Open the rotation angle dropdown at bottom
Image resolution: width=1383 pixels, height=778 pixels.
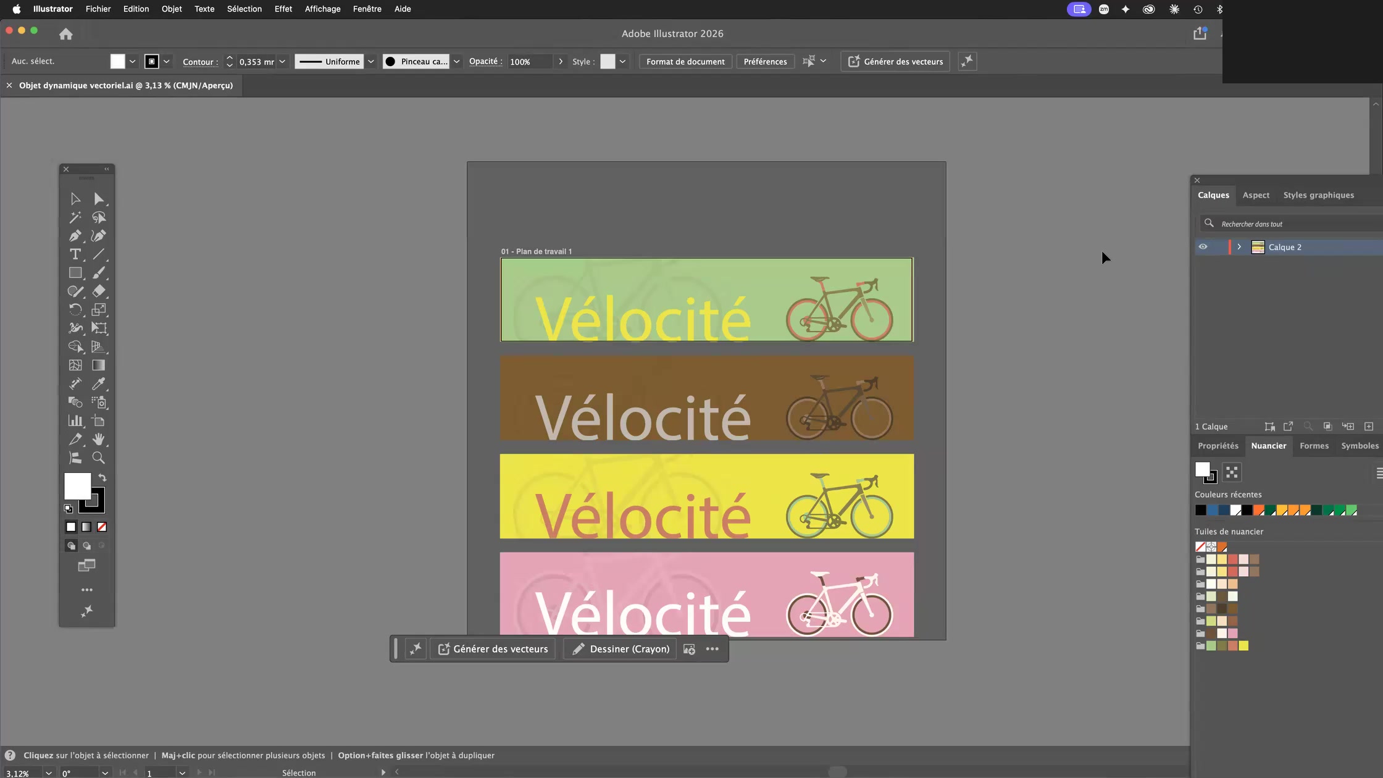pyautogui.click(x=105, y=773)
